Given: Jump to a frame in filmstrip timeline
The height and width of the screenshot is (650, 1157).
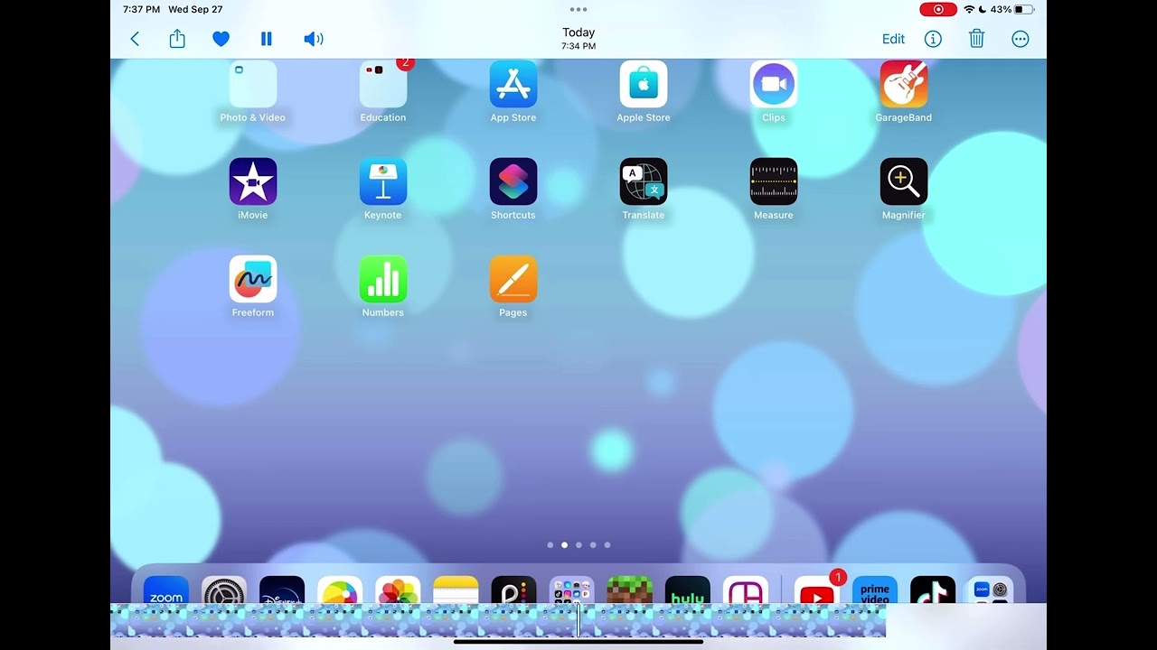Looking at the screenshot, I should [498, 620].
